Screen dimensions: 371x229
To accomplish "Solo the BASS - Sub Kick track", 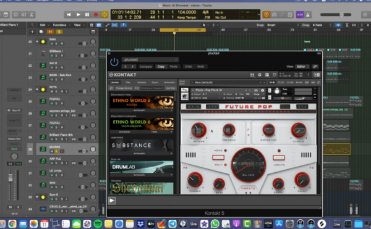I will tap(56, 80).
